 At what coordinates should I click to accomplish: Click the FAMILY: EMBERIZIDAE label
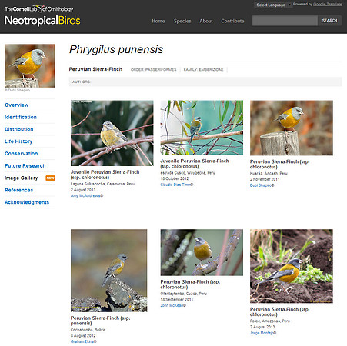203,70
